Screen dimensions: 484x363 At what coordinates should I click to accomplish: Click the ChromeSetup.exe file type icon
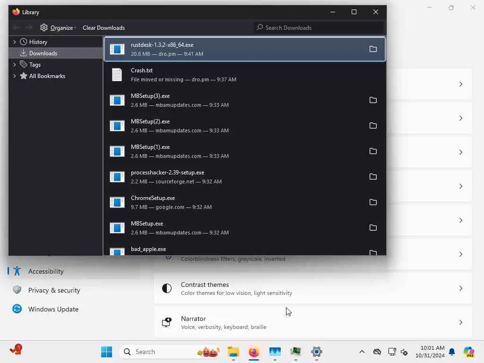117,202
